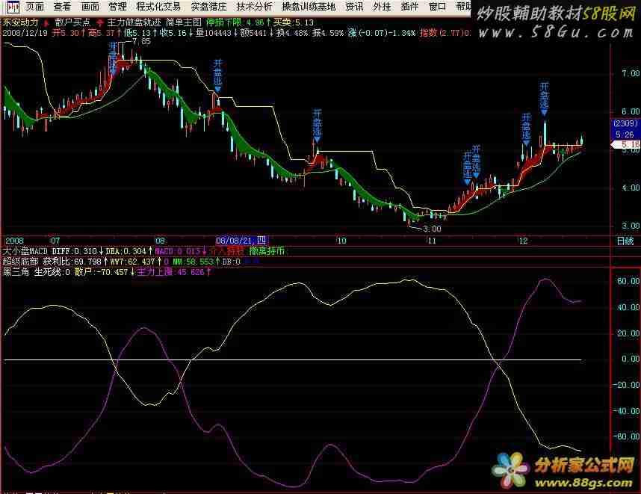Click the 开盘逃 marker at the late-September rebound
This screenshot has height=494, width=641.
(318, 126)
